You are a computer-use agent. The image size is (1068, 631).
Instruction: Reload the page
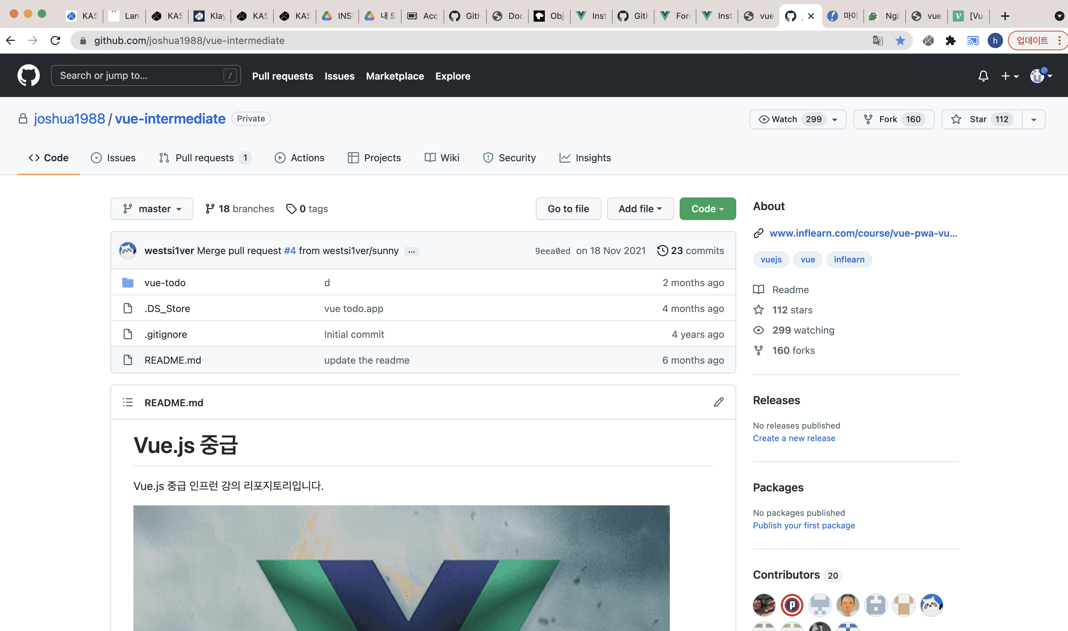coord(55,40)
